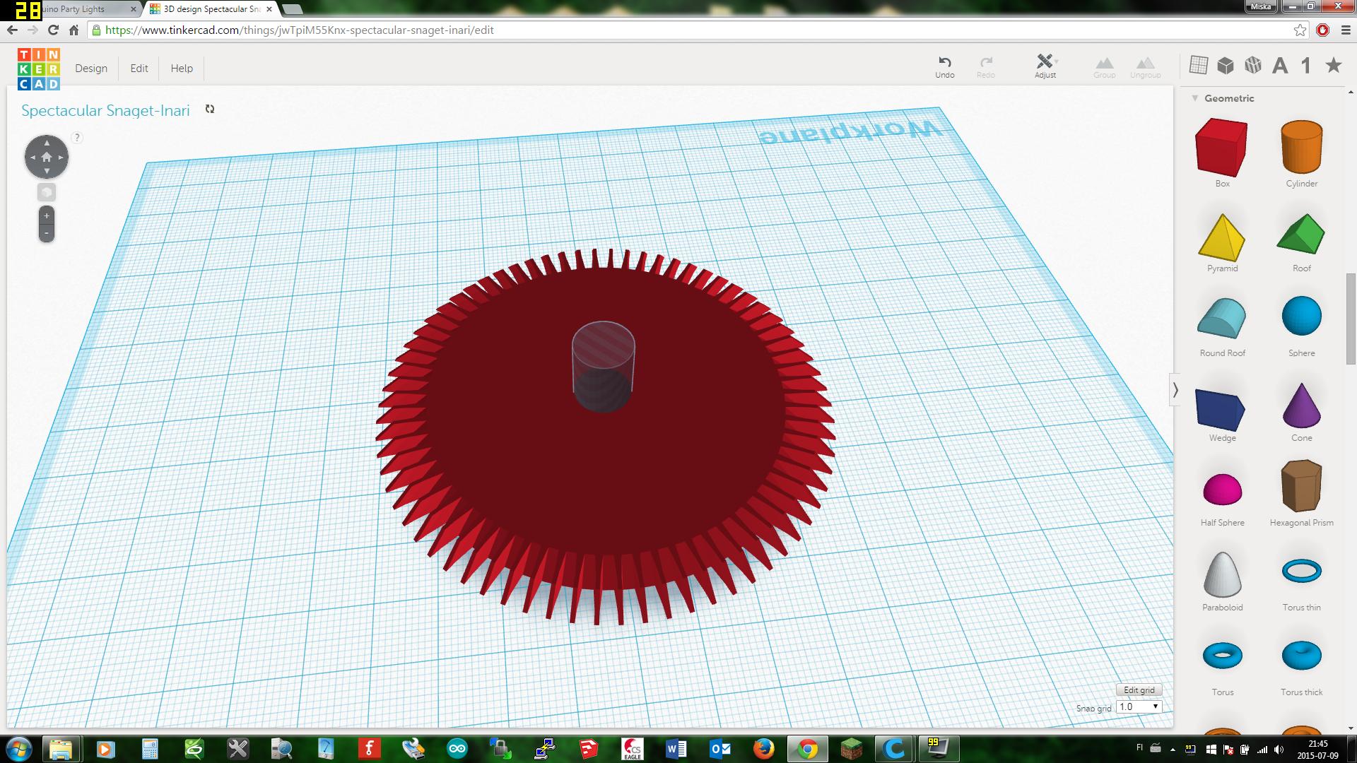
Task: Open the star favorites category icon
Action: click(x=1334, y=66)
